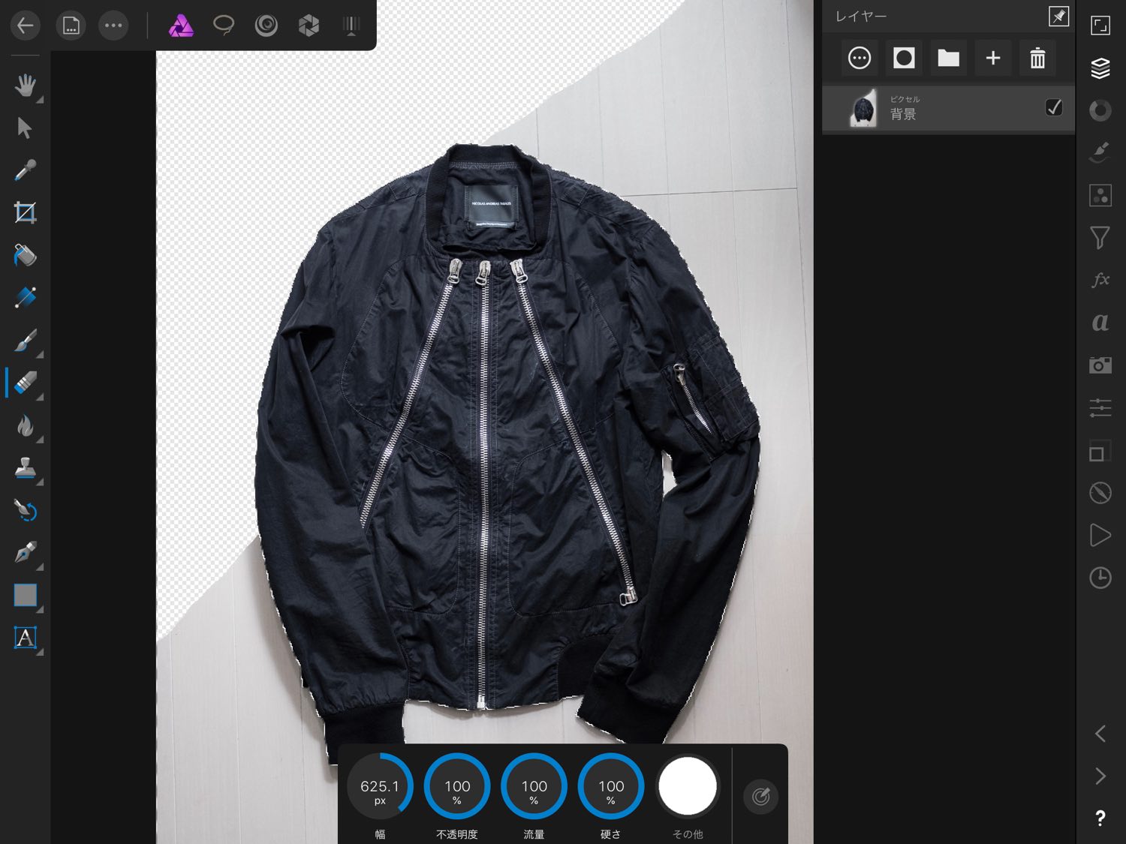Go back to the home gallery
This screenshot has height=844, width=1126.
click(x=26, y=26)
